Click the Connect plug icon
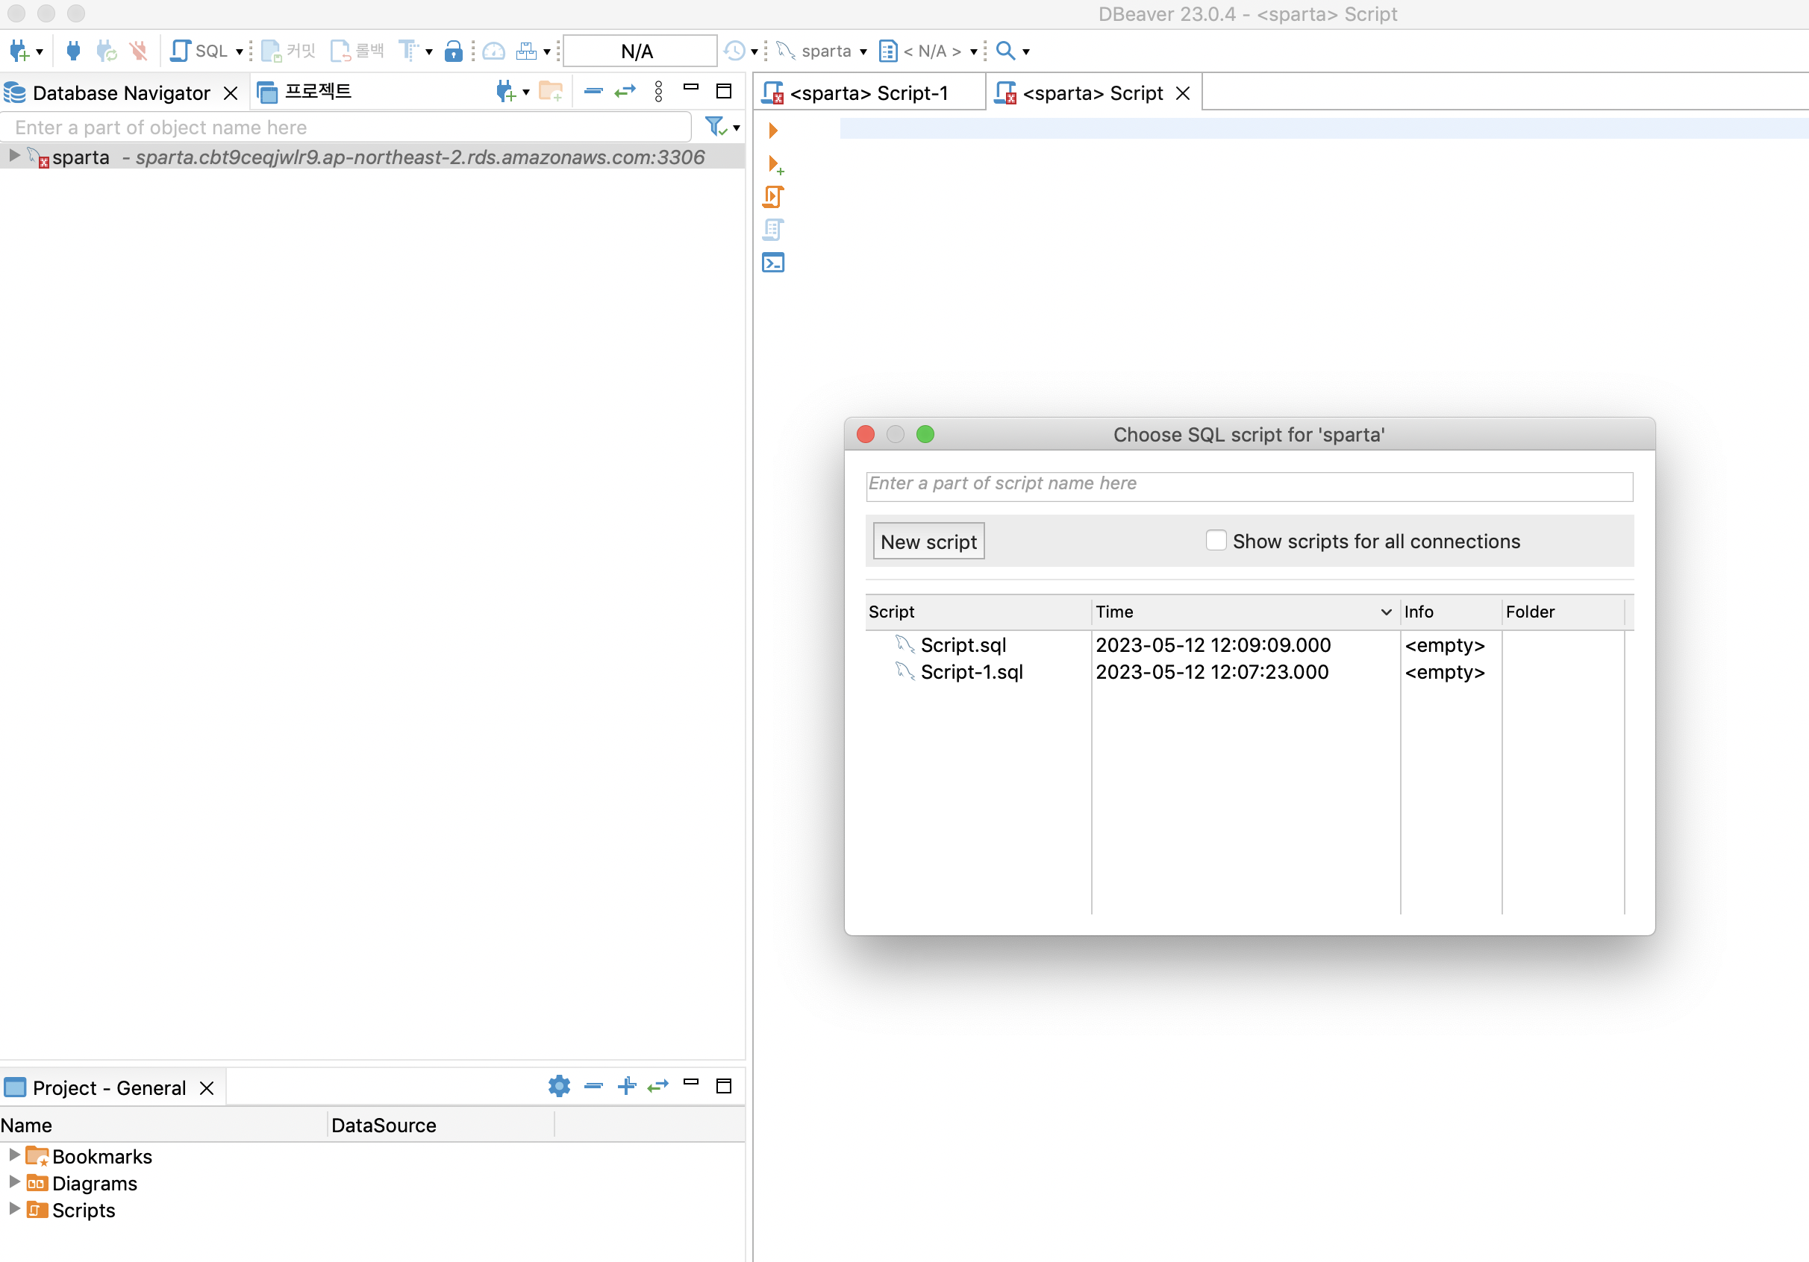This screenshot has width=1809, height=1262. click(x=73, y=51)
